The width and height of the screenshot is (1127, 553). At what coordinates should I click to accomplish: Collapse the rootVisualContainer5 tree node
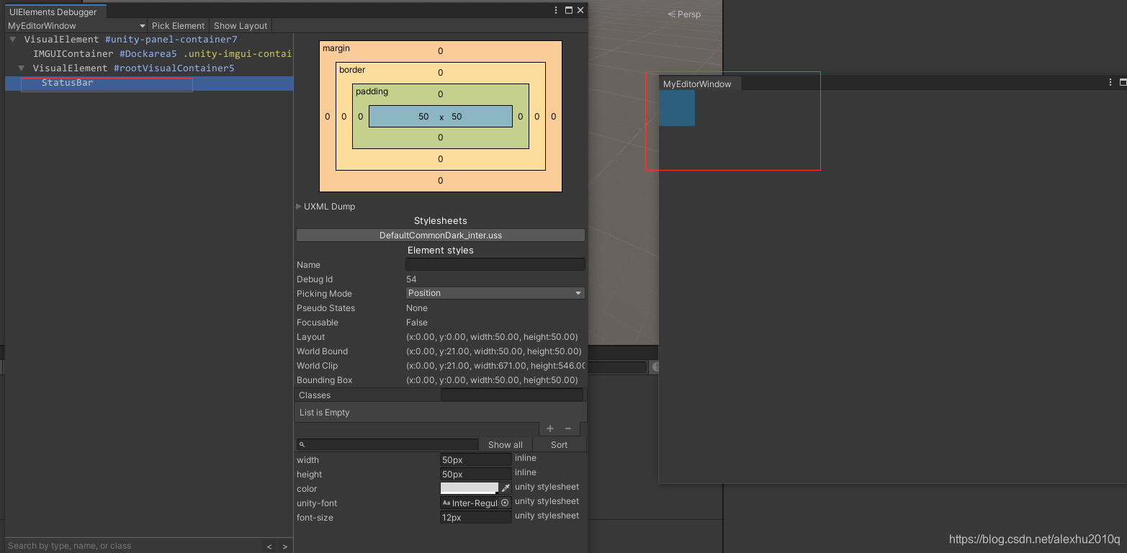[x=22, y=68]
